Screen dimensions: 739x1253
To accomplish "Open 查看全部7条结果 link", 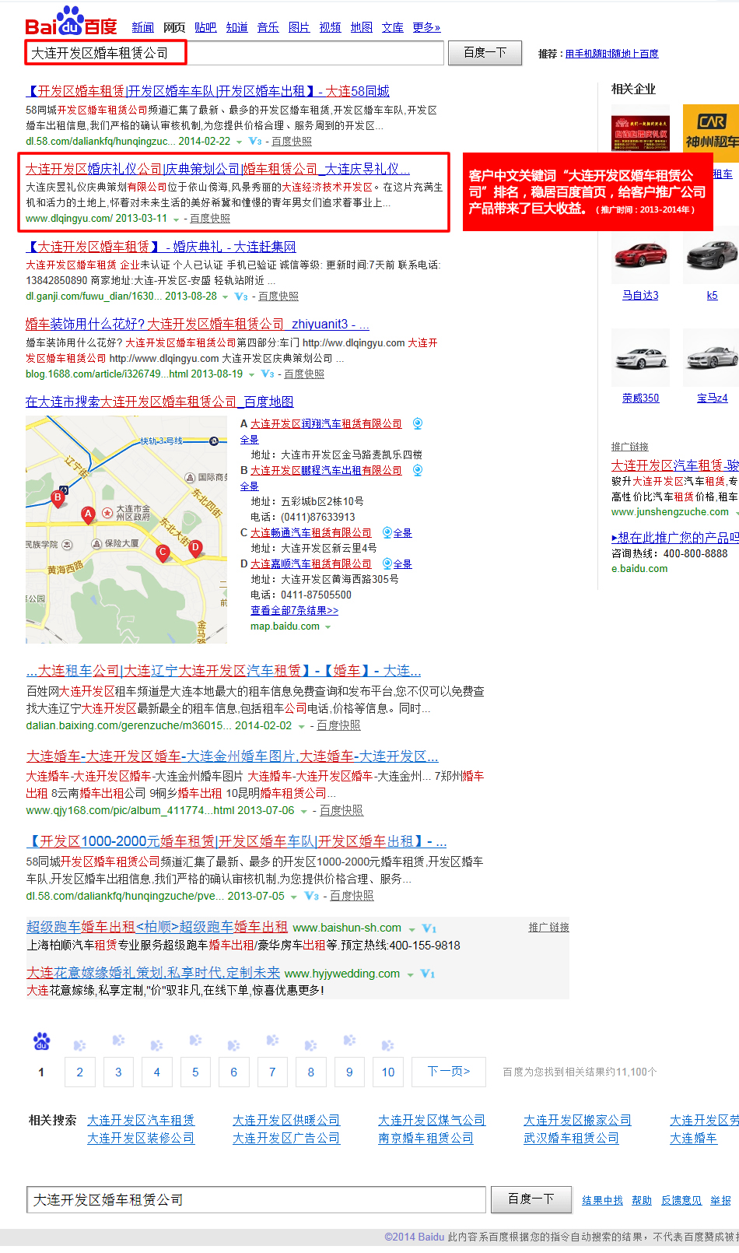I will [294, 611].
